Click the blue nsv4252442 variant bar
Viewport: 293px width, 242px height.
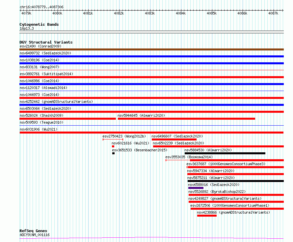click(x=151, y=105)
